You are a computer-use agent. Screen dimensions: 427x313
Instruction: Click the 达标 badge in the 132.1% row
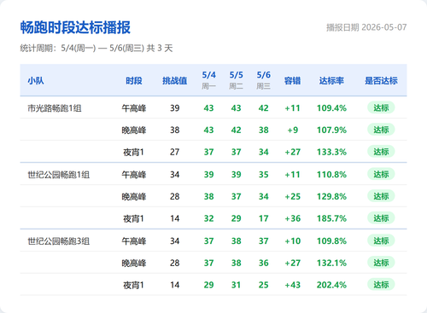coord(381,263)
